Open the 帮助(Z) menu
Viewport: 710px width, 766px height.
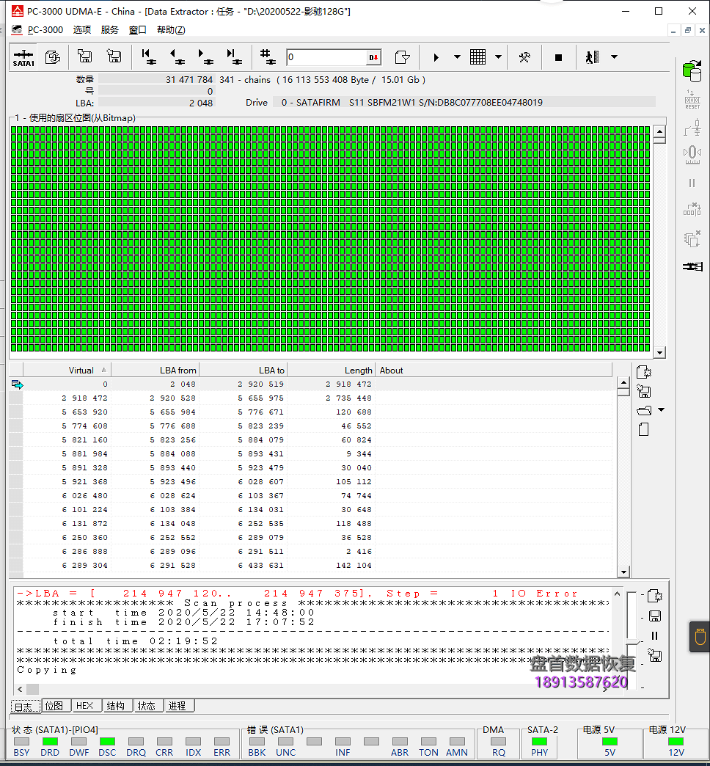click(171, 30)
